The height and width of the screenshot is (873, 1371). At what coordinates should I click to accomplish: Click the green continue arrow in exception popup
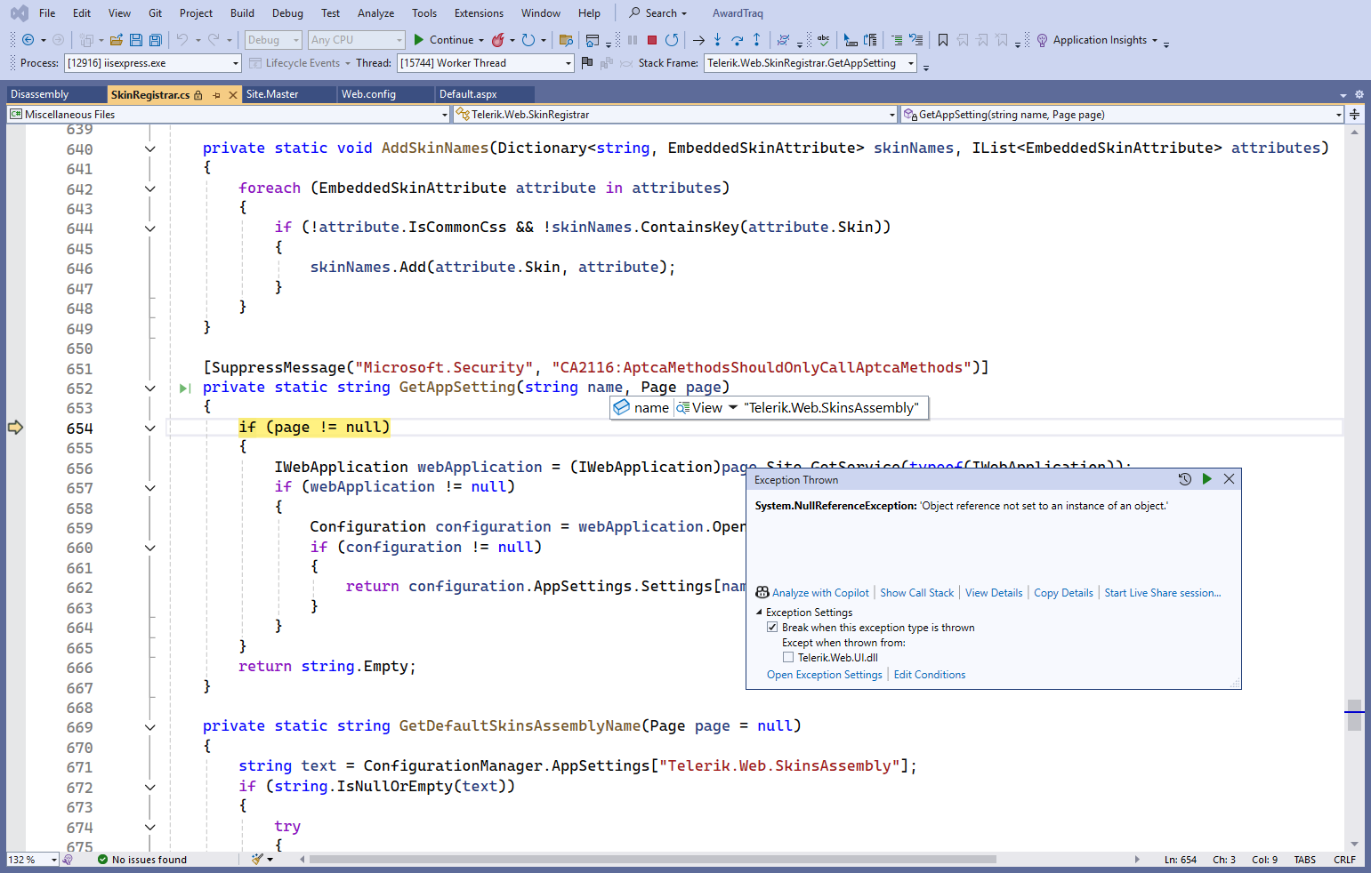(1206, 479)
